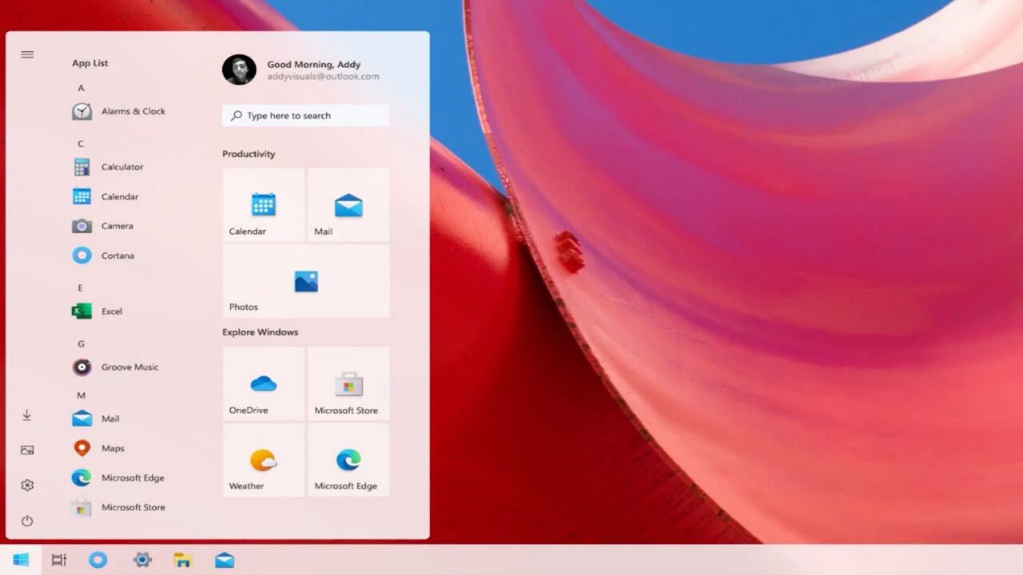Click the Photos tile
The height and width of the screenshot is (575, 1023).
pos(306,282)
